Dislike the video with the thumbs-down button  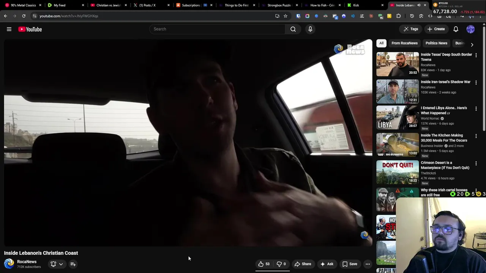[281, 264]
